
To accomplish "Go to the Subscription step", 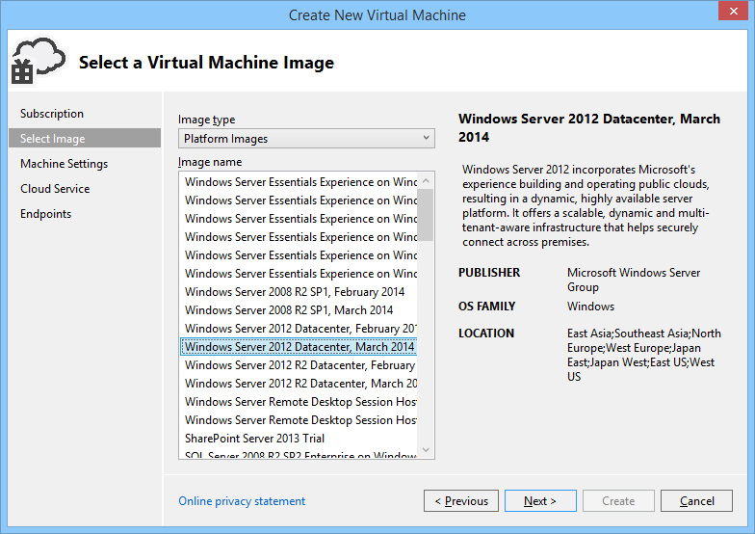I will [52, 114].
